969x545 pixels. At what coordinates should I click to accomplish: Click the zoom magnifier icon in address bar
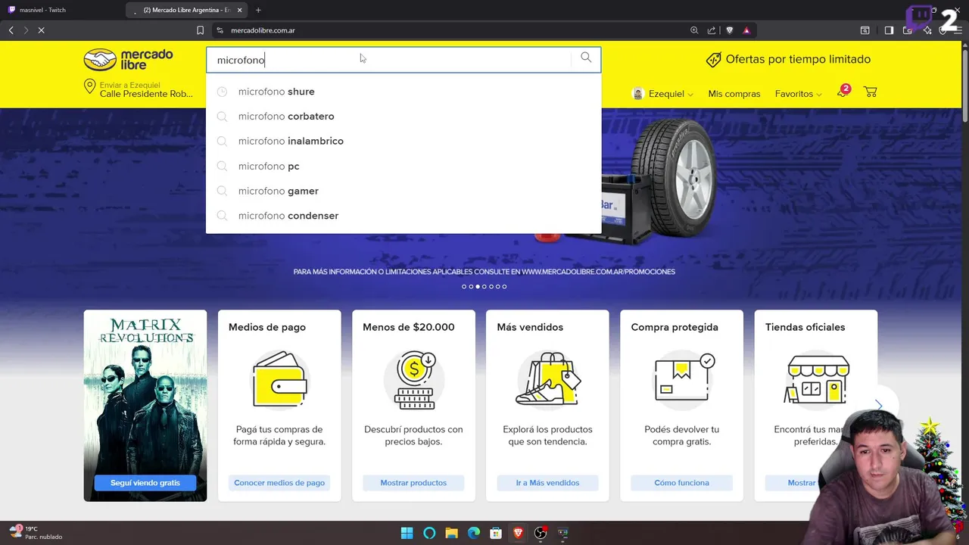pos(694,30)
